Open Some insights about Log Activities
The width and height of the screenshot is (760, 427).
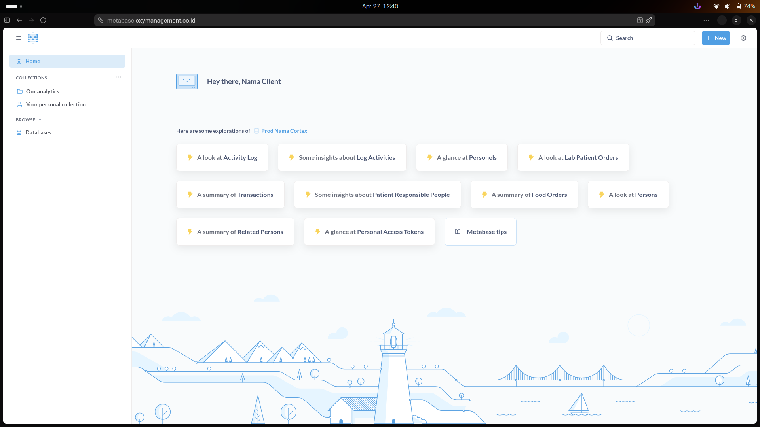pos(342,157)
